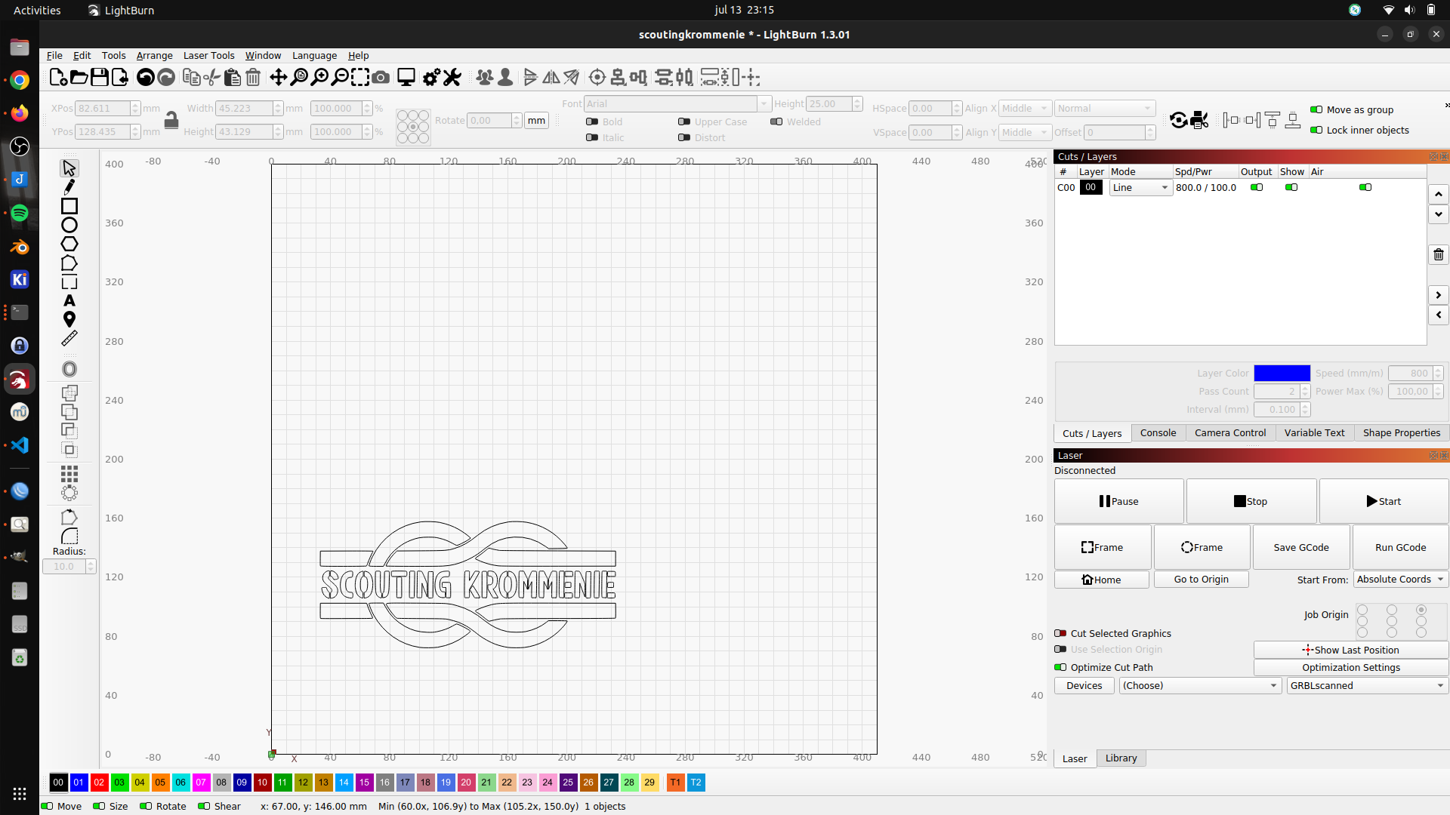The height and width of the screenshot is (815, 1450).
Task: Open the GRBLscanned device dropdown
Action: coord(1367,685)
